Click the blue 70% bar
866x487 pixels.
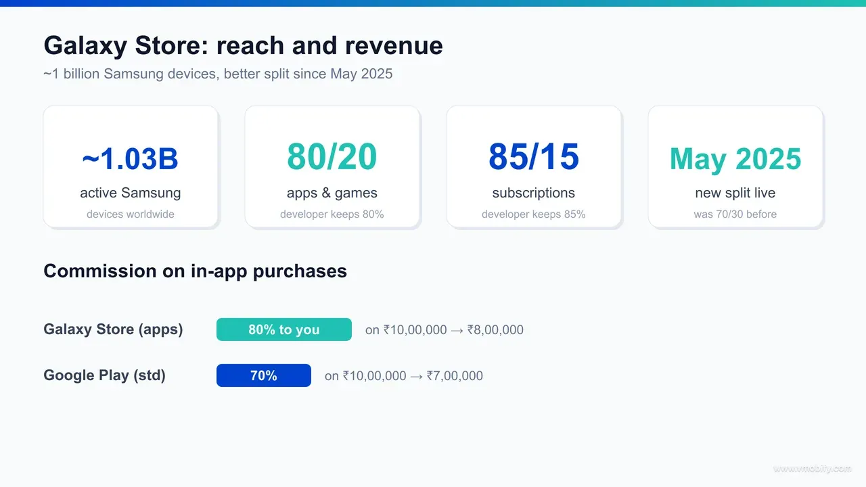pos(264,375)
